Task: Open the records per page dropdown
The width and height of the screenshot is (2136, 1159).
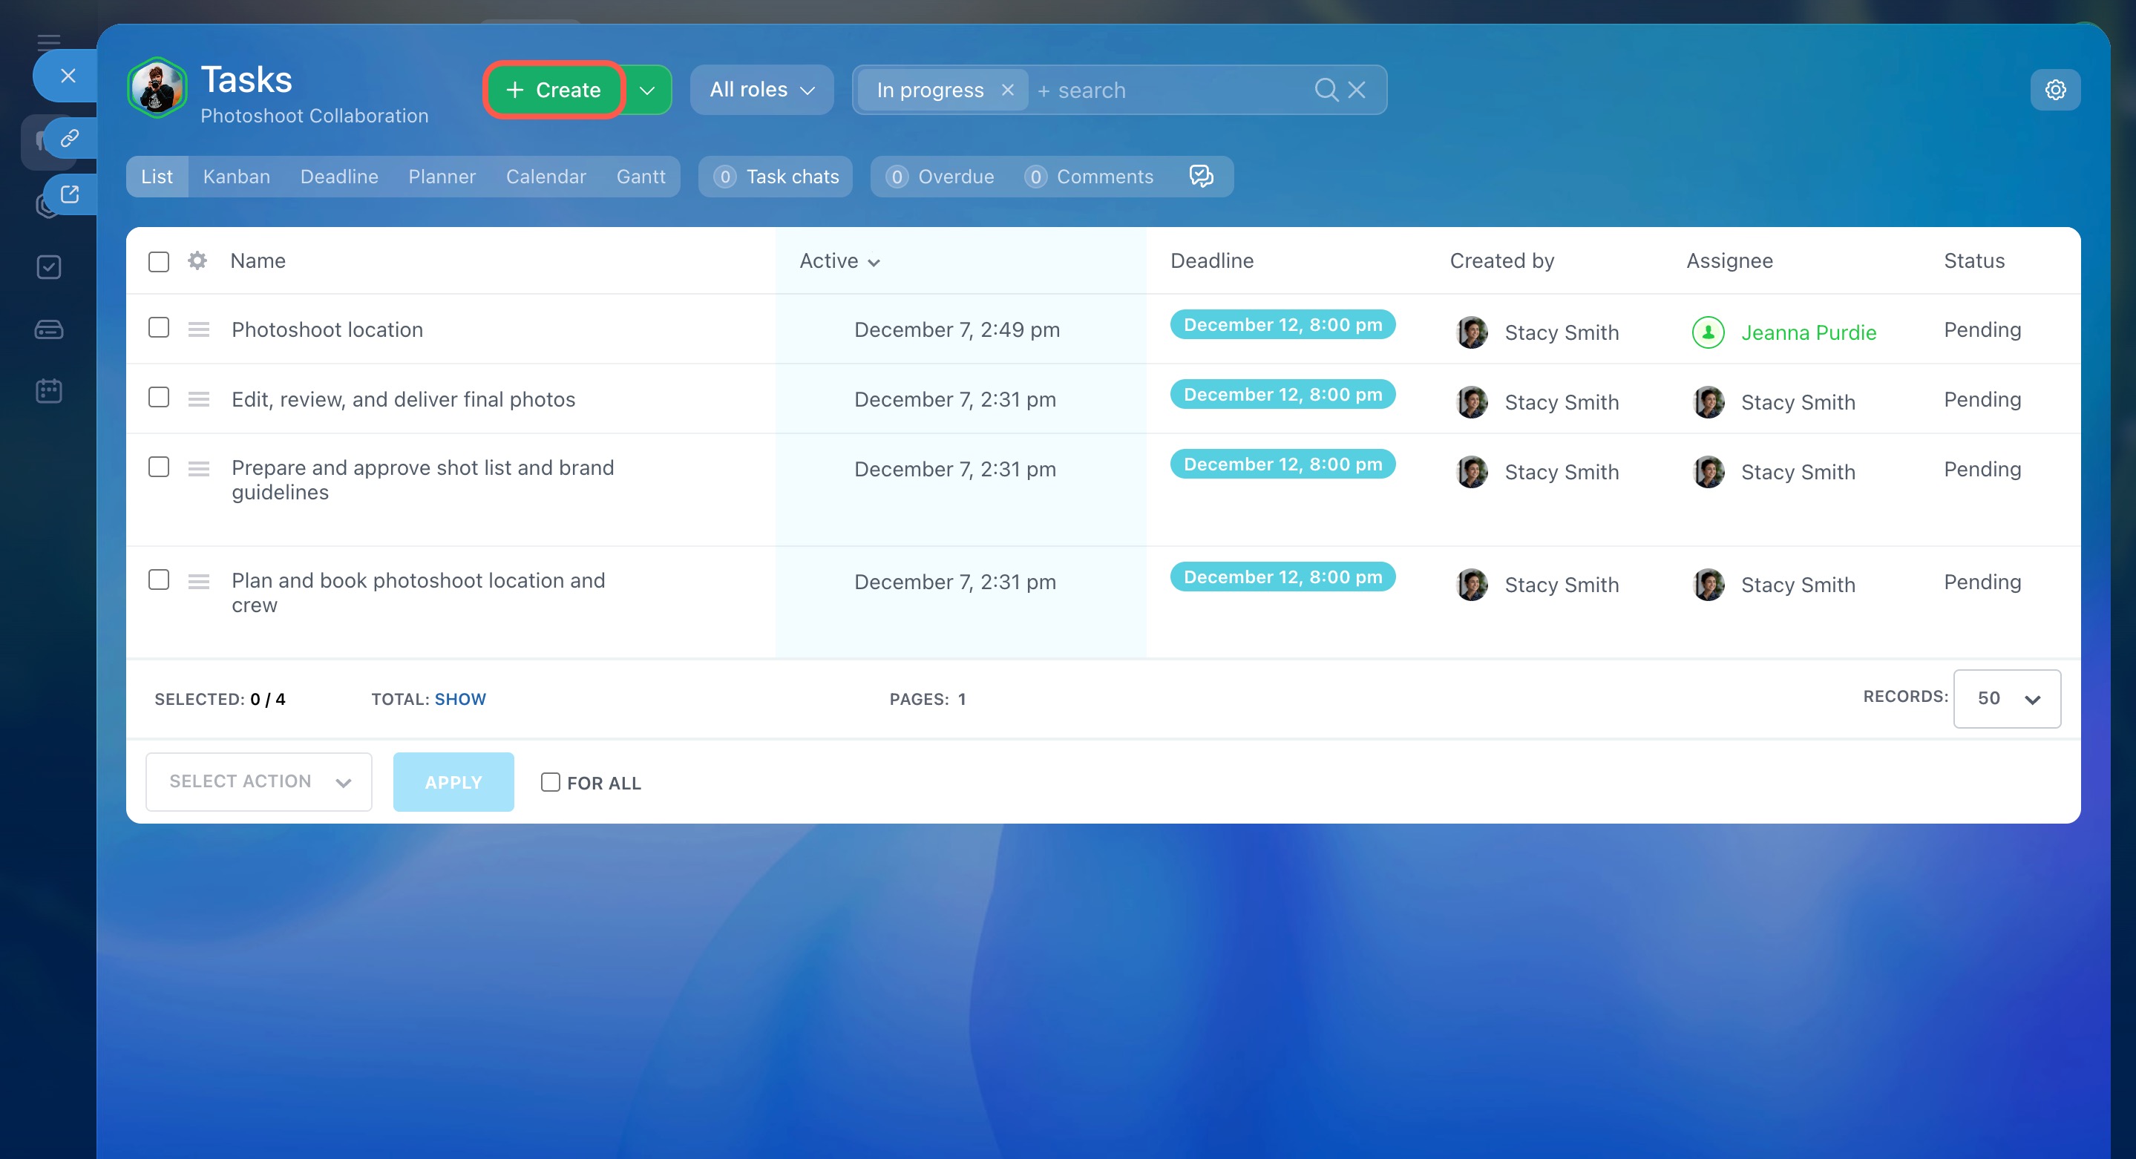Action: (2006, 698)
